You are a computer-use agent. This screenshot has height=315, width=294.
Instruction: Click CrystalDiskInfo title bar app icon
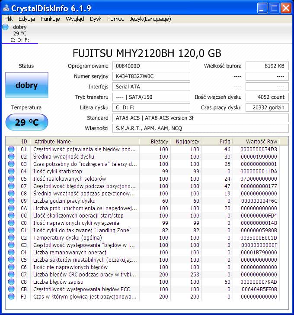click(6, 8)
